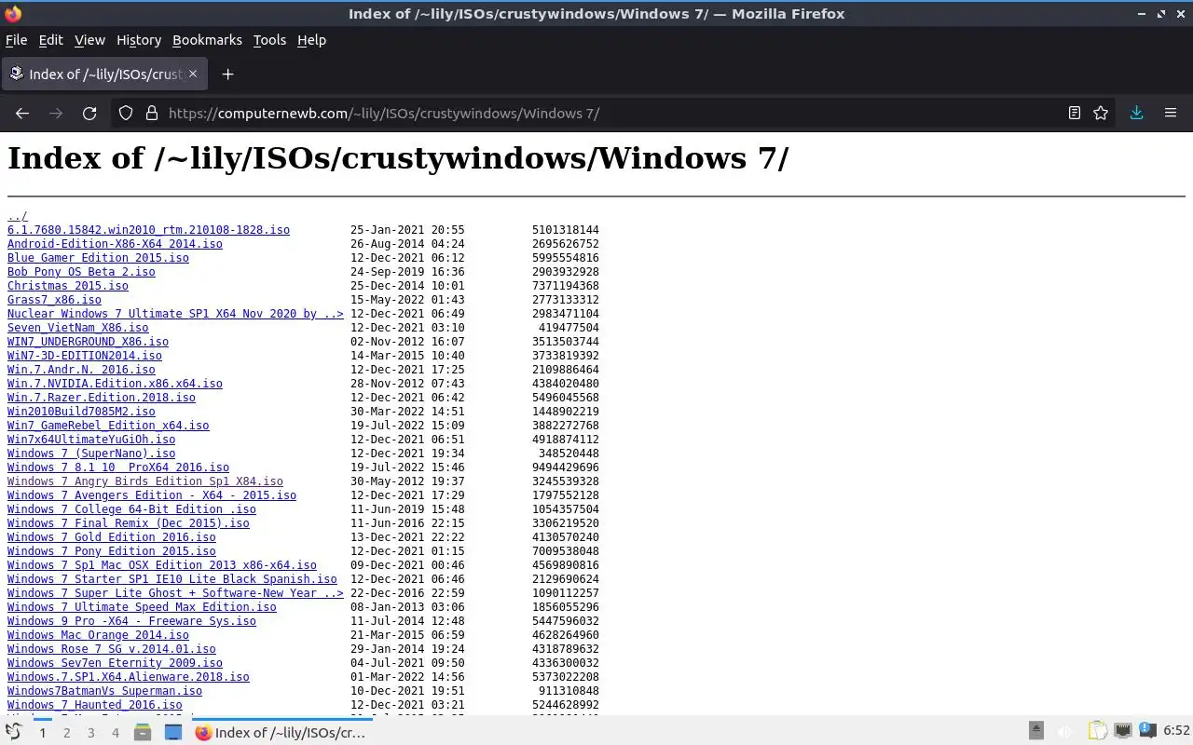Open Win.7.Razer.Edition.2018.iso link
This screenshot has width=1193, height=745.
[x=102, y=398]
